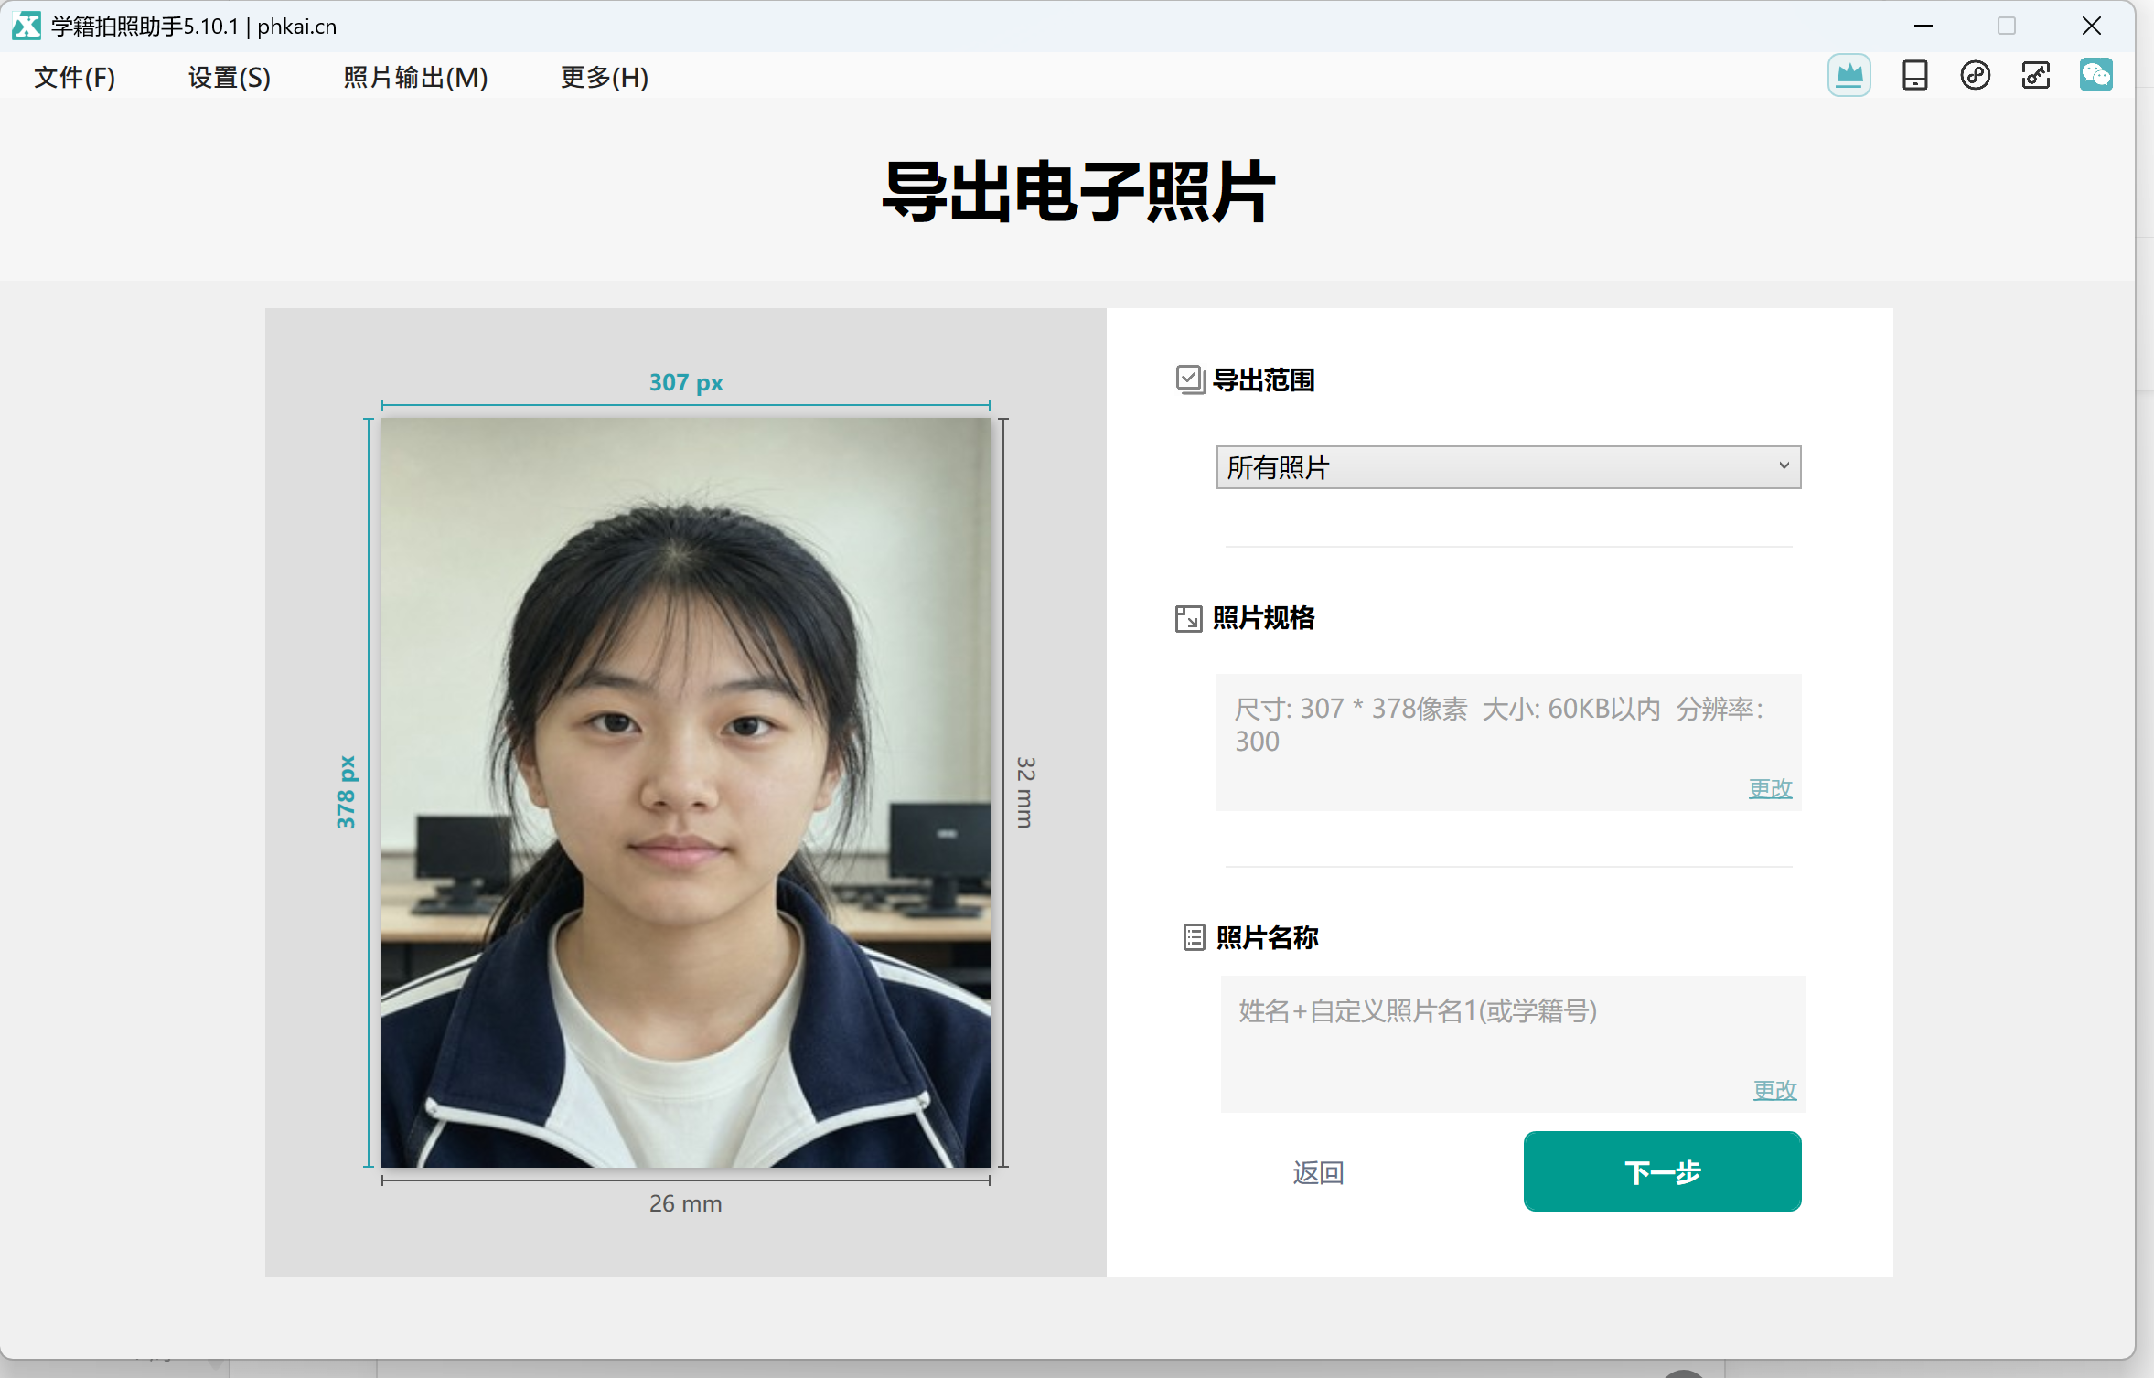The image size is (2154, 1378).
Task: Click the 下一步 button
Action: click(x=1662, y=1171)
